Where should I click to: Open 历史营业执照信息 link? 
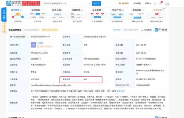tap(32, 30)
